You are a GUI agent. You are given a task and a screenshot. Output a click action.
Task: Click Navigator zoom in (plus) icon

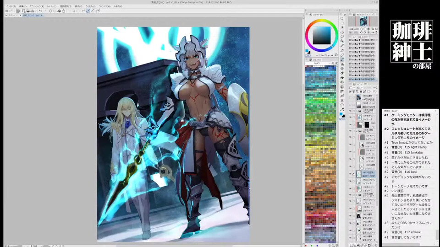pos(365,29)
